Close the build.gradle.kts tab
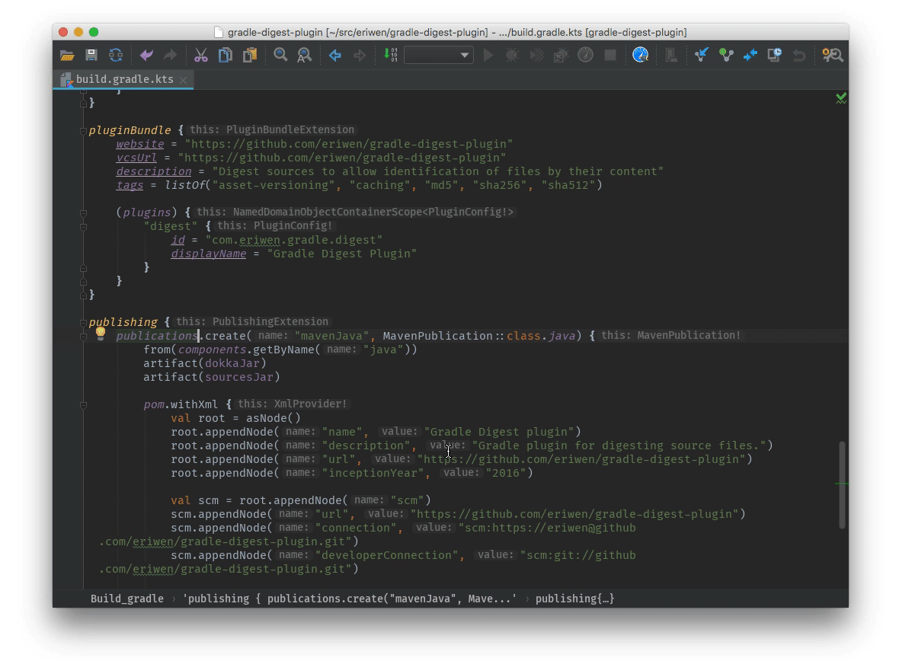The image size is (899, 661). point(182,78)
